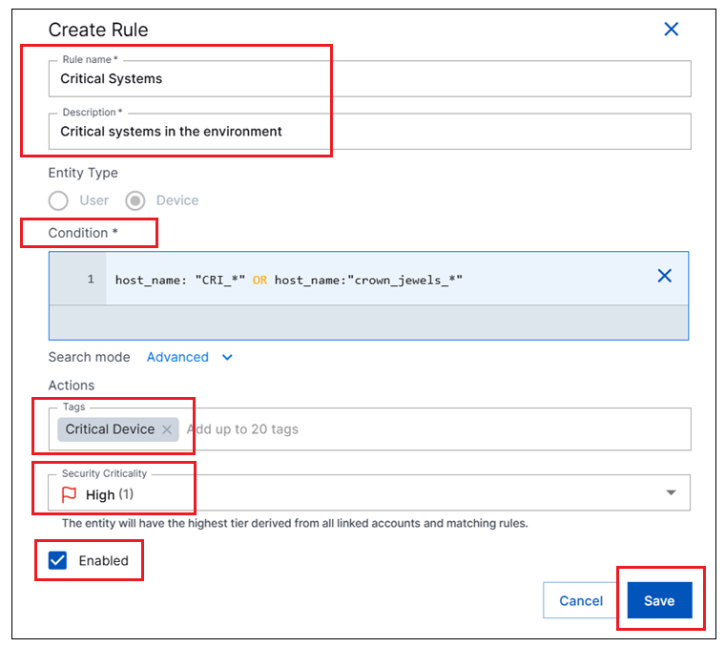Image resolution: width=725 pixels, height=647 pixels.
Task: Select the Critical Device tag chip
Action: point(109,429)
